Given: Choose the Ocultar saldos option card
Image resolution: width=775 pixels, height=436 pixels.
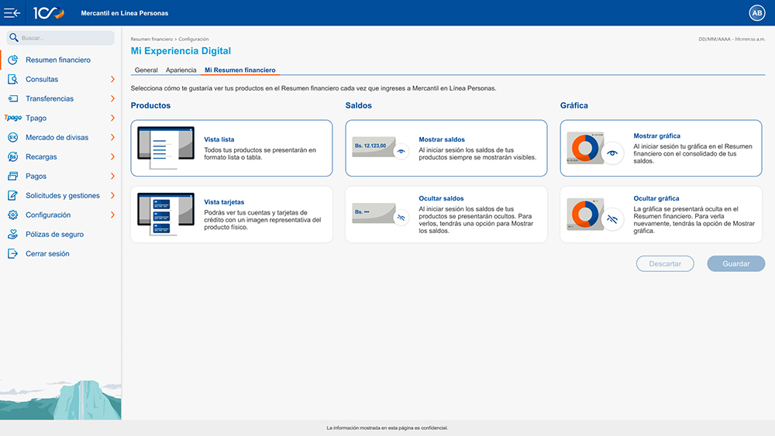Looking at the screenshot, I should (446, 215).
